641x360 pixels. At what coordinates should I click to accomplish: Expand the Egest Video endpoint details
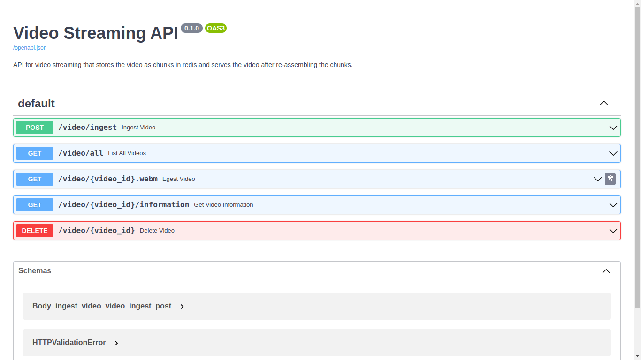pyautogui.click(x=597, y=179)
